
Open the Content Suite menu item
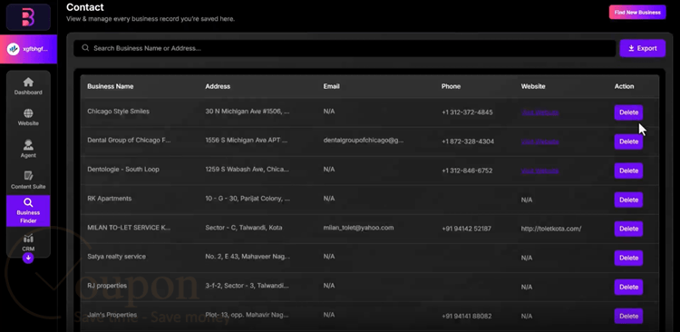coord(28,181)
